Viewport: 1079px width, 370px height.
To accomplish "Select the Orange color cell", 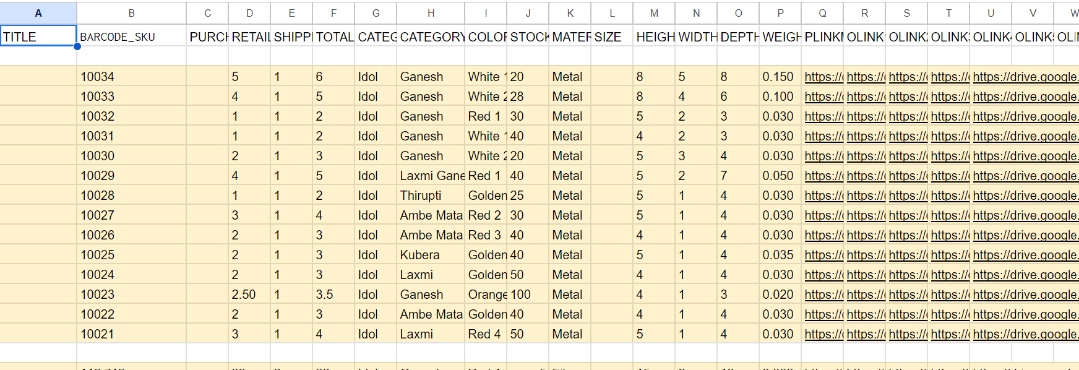I will coord(486,295).
